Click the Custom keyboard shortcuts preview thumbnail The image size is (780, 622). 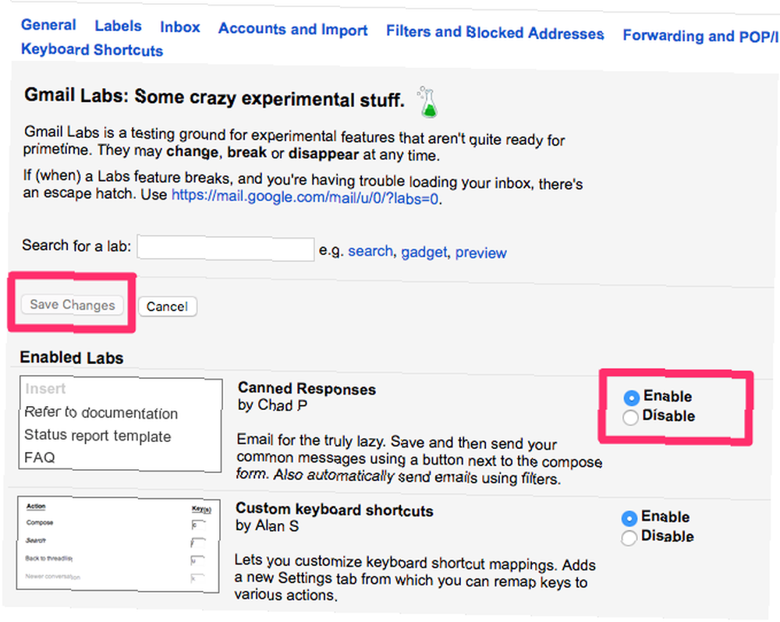click(x=119, y=544)
